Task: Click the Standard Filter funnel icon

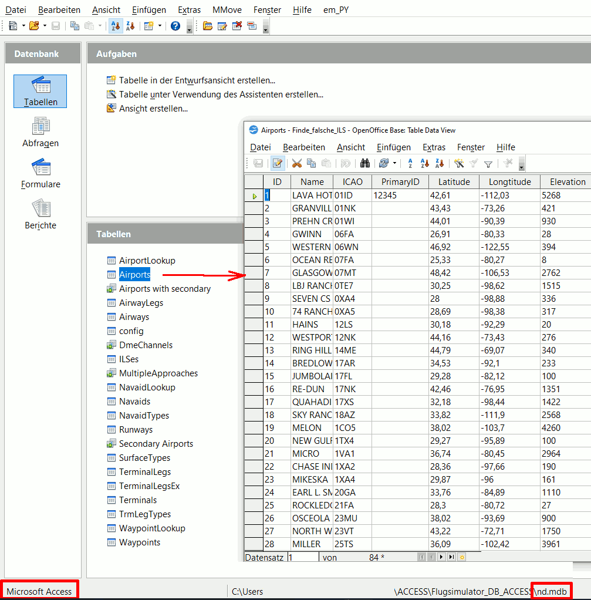Action: 488,164
